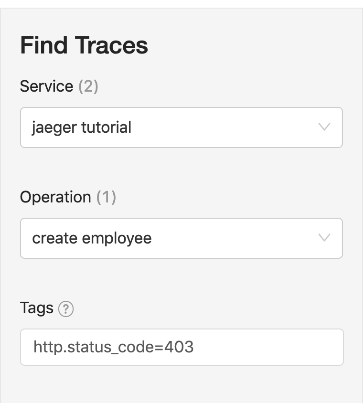Click the Service field label
Viewport: 364px width, 403px height.
46,86
